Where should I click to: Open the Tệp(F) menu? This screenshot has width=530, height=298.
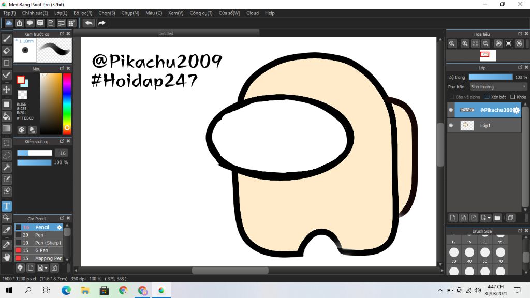[9, 13]
